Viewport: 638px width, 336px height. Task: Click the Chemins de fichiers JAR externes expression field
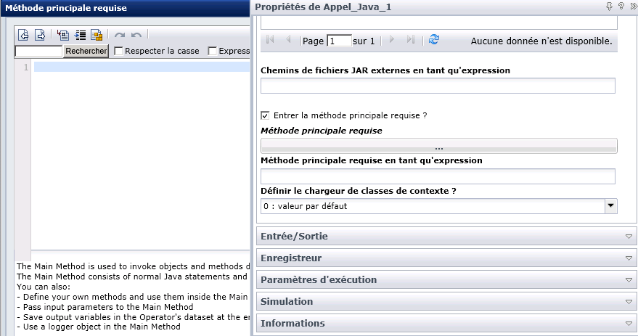438,86
